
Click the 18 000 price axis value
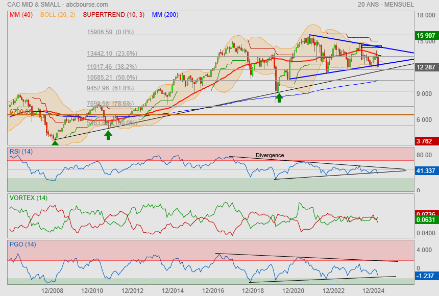426,15
